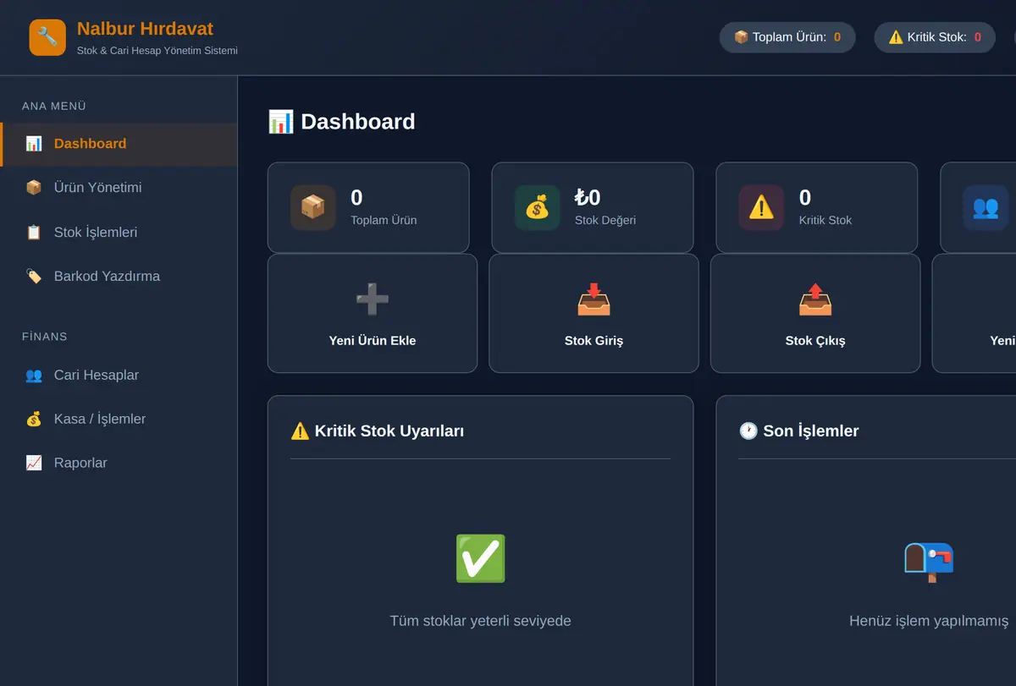This screenshot has height=686, width=1016.
Task: Click the Cari Hesaplar people icon
Action: (x=34, y=375)
